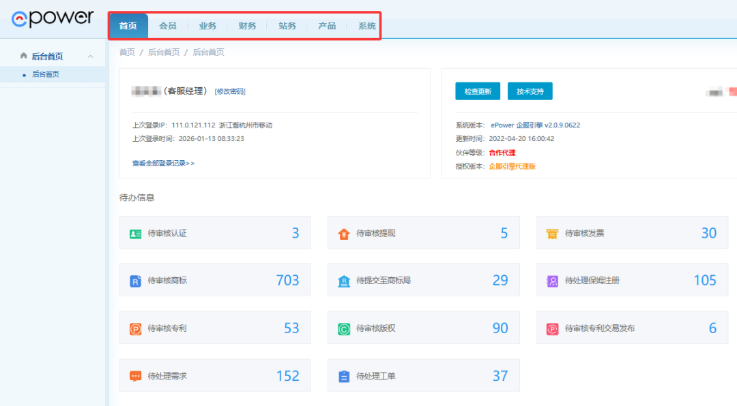The width and height of the screenshot is (737, 406).
Task: Click the 待审核商标 trademark icon
Action: 135,281
